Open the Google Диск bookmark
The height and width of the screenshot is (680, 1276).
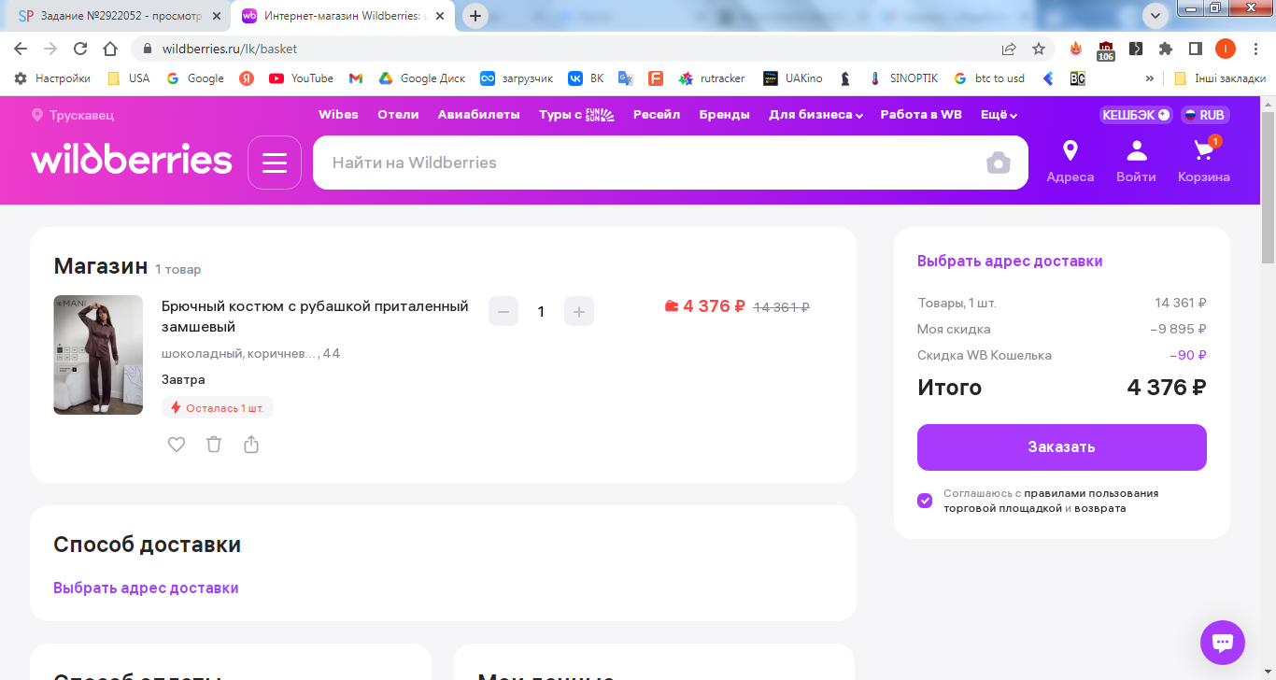coord(421,78)
